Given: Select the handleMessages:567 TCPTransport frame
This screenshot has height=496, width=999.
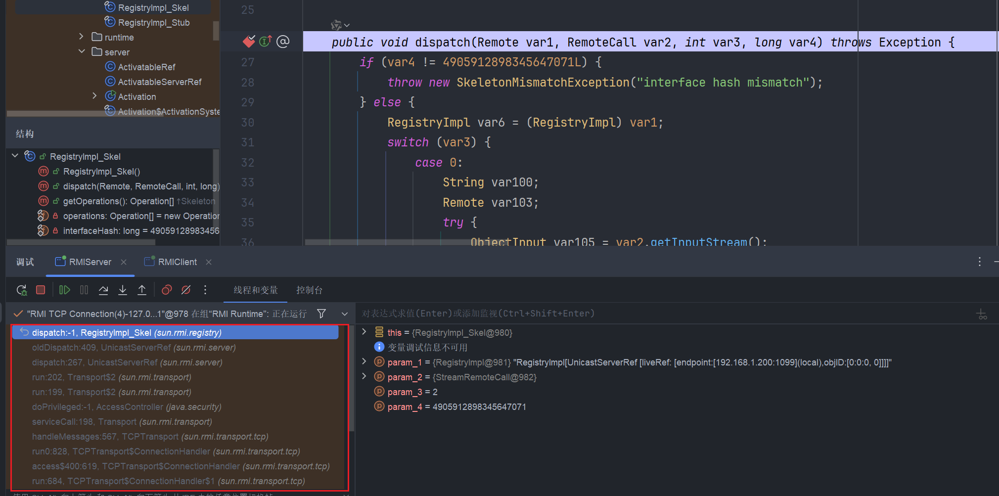Looking at the screenshot, I should [x=150, y=437].
